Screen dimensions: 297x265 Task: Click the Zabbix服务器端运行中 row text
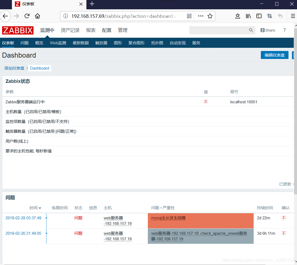click(25, 102)
